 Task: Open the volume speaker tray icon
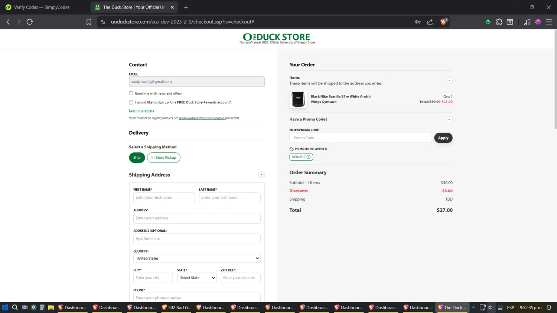[491, 307]
